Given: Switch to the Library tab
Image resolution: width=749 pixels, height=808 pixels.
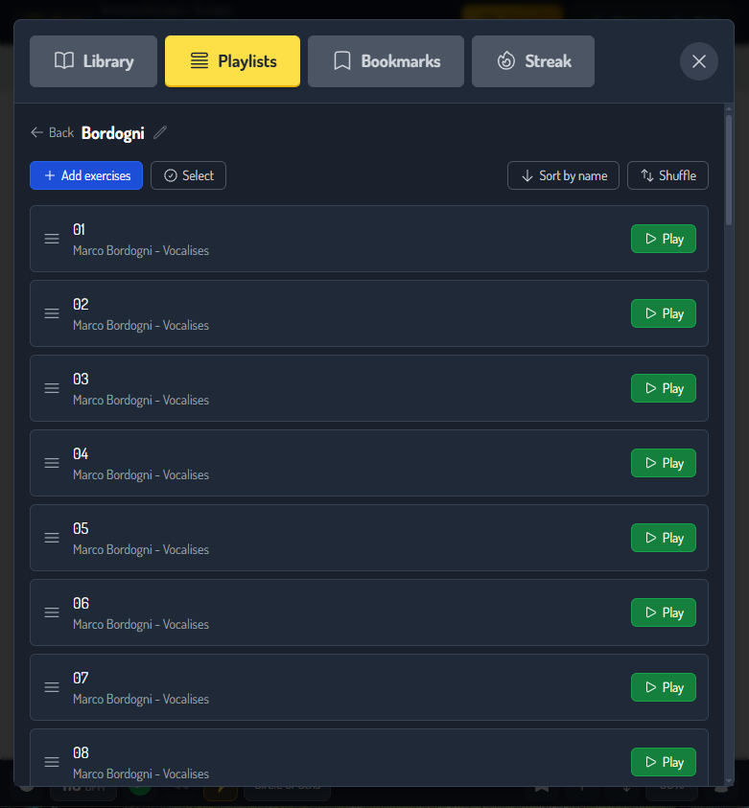Looking at the screenshot, I should coord(93,61).
